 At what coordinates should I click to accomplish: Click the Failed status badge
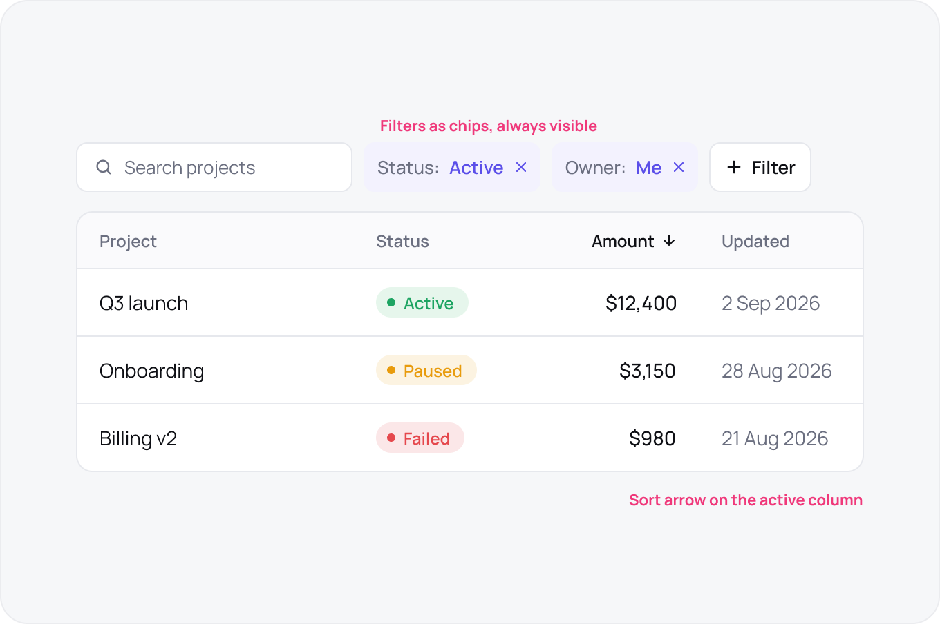(420, 438)
